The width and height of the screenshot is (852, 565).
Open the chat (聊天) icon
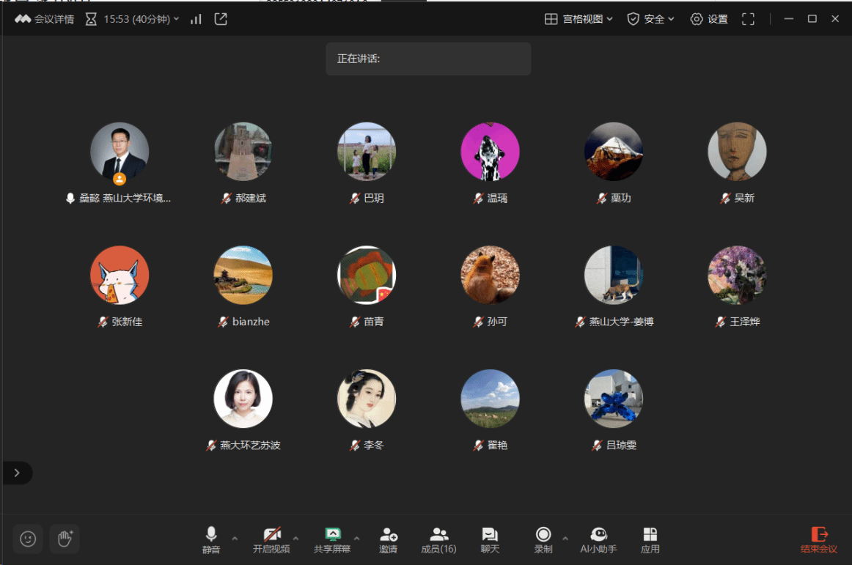click(x=490, y=540)
